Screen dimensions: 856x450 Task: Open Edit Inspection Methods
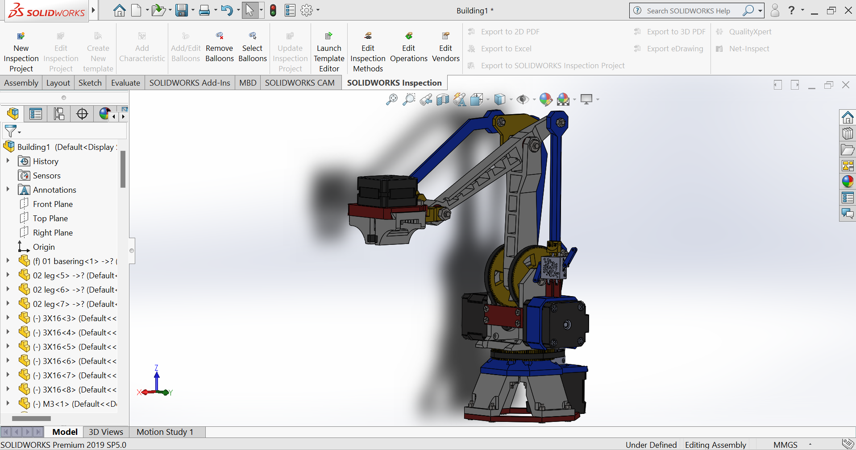[368, 53]
